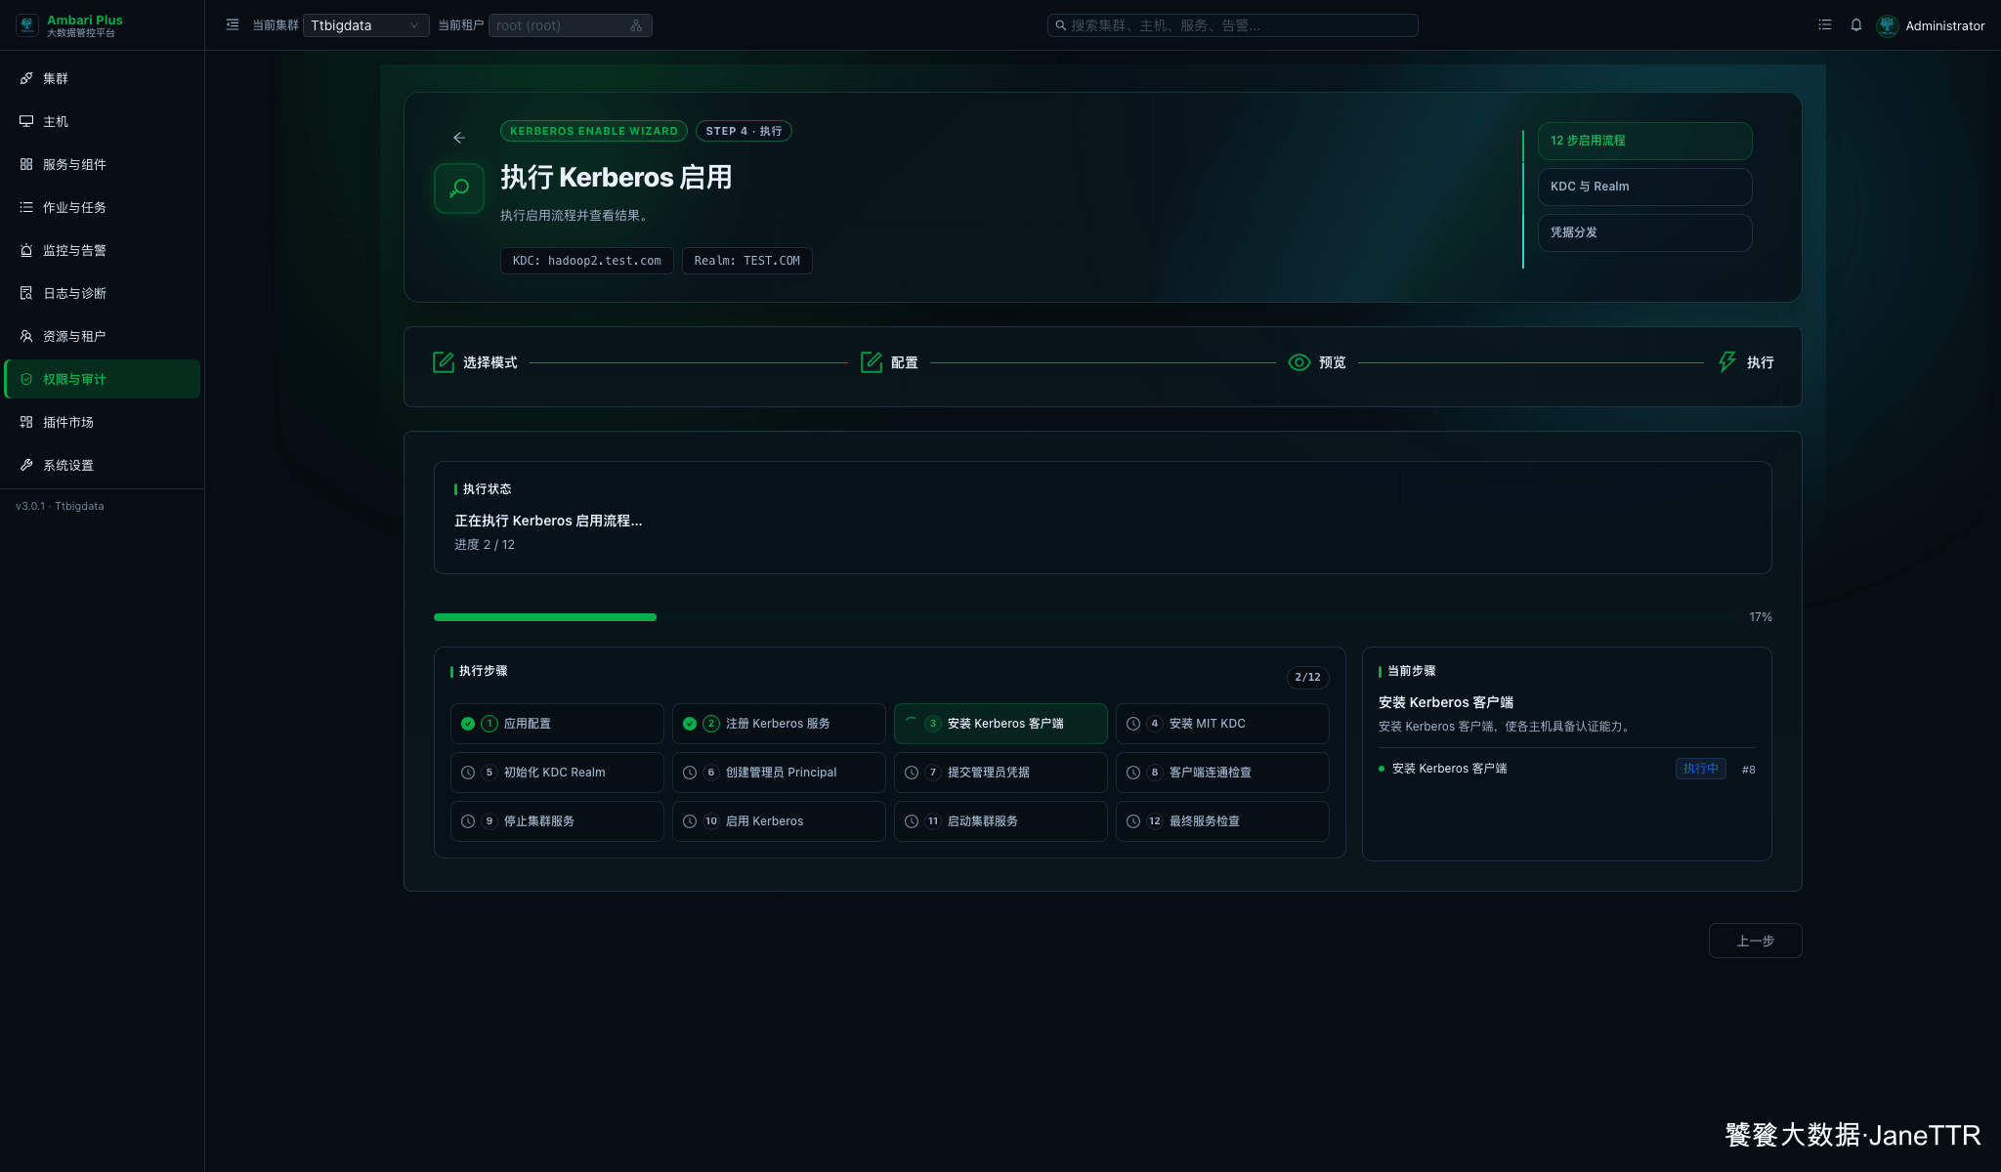
Task: Select step 12 最终服务检查
Action: (1222, 821)
